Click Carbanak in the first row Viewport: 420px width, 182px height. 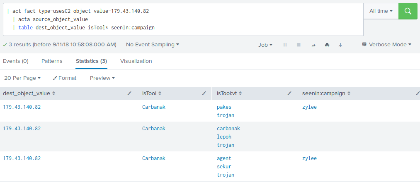tap(154, 107)
